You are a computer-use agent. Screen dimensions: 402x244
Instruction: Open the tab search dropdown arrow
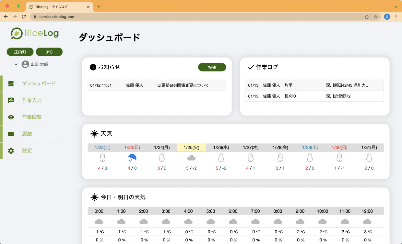[x=396, y=7]
